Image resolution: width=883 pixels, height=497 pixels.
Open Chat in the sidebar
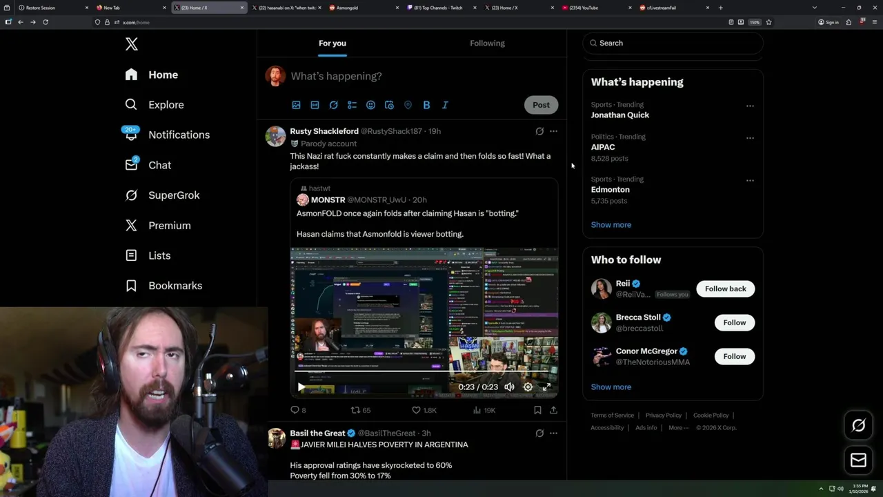coord(148,165)
